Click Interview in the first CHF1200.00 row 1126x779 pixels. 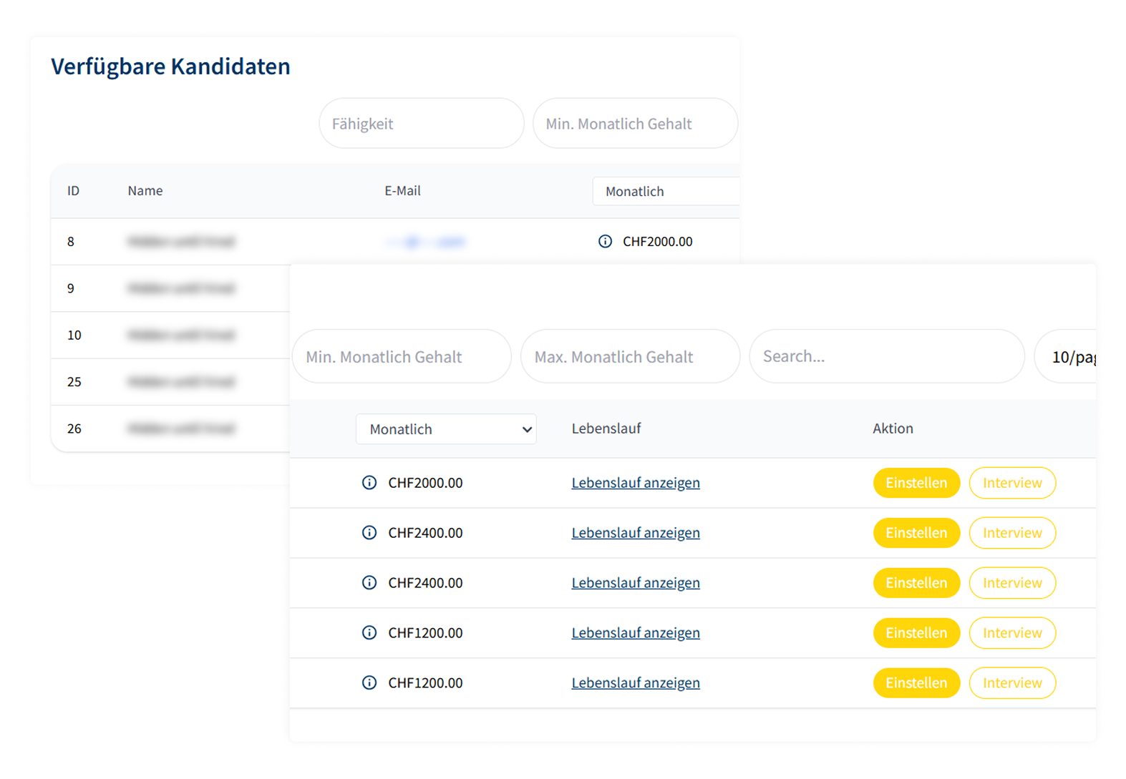point(1012,633)
